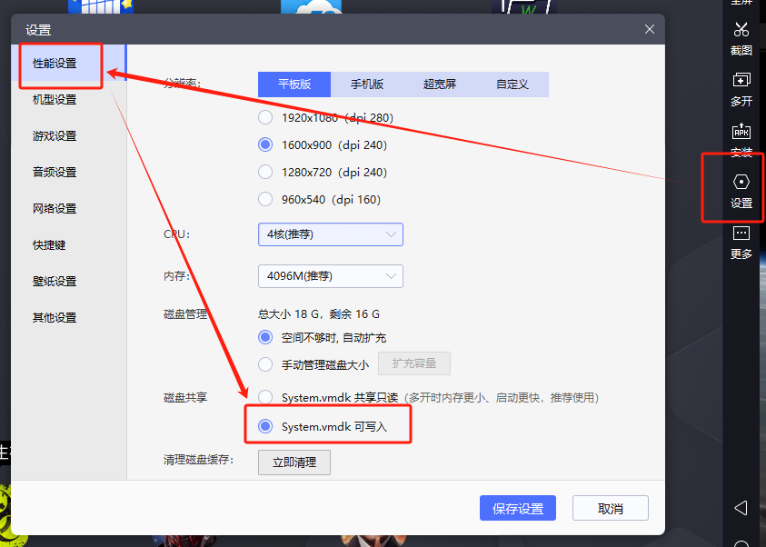Open 快捷键 in the left menu
The height and width of the screenshot is (547, 766).
point(68,244)
